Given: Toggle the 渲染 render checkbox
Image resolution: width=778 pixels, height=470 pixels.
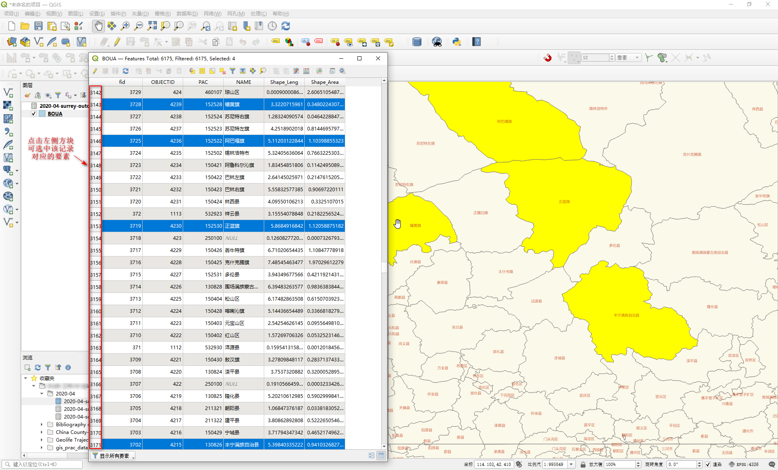Looking at the screenshot, I should click(x=707, y=464).
